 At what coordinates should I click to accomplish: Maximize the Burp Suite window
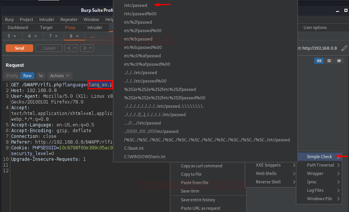(346, 10)
